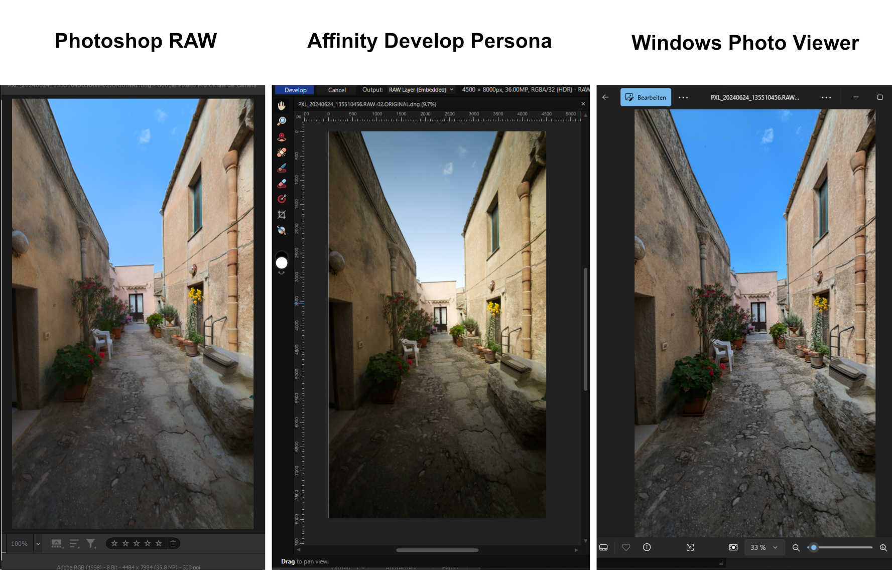Maximize the Windows Photo Viewer window
Viewport: 892px width, 570px height.
point(880,97)
